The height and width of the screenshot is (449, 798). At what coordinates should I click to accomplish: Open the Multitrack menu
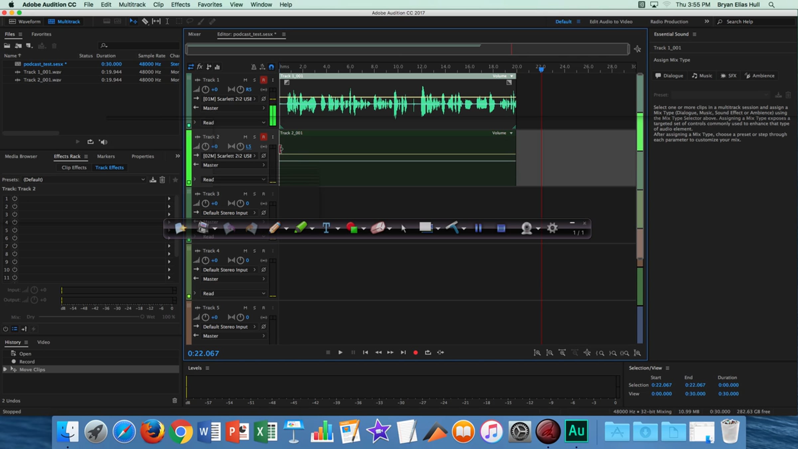(132, 5)
